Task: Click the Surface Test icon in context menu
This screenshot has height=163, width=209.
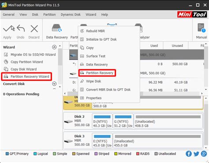Action: tap(82, 56)
